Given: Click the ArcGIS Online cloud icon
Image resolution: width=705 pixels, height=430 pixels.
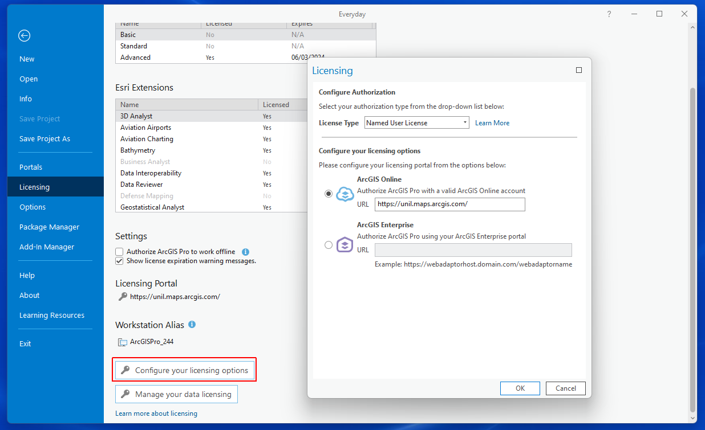Looking at the screenshot, I should click(345, 194).
